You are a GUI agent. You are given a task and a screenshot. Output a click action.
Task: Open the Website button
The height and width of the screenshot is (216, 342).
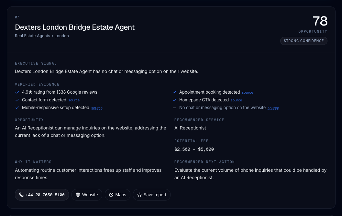point(87,195)
